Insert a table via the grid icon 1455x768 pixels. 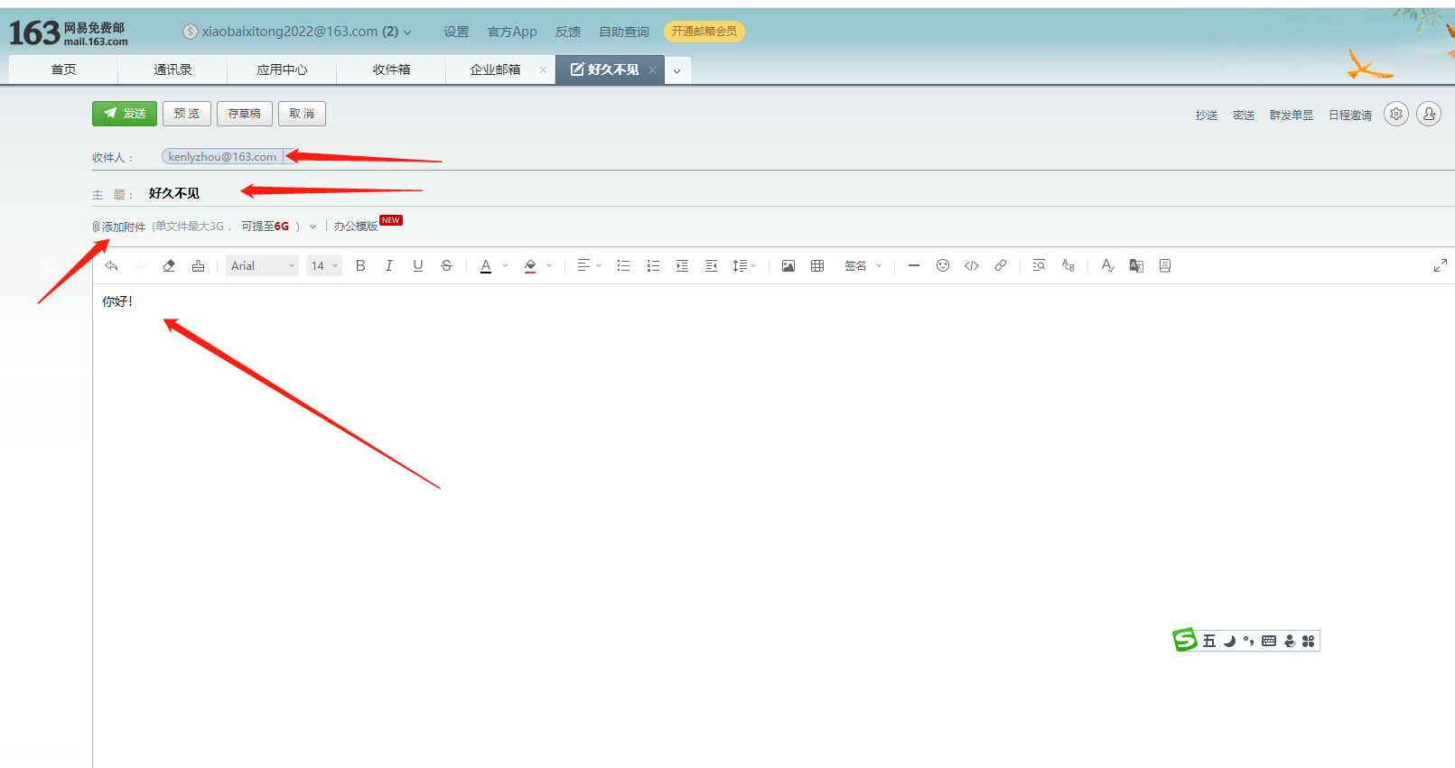tap(817, 265)
